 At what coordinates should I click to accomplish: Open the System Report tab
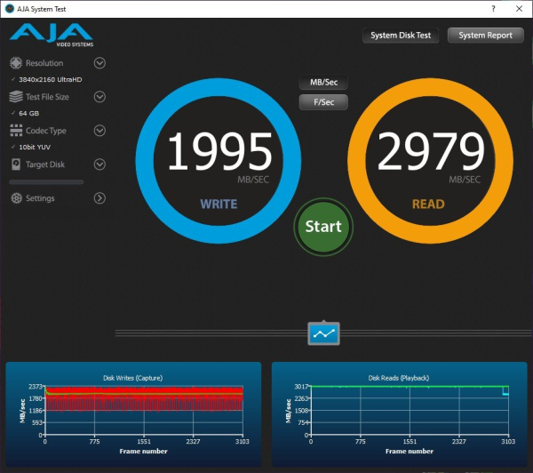(485, 36)
